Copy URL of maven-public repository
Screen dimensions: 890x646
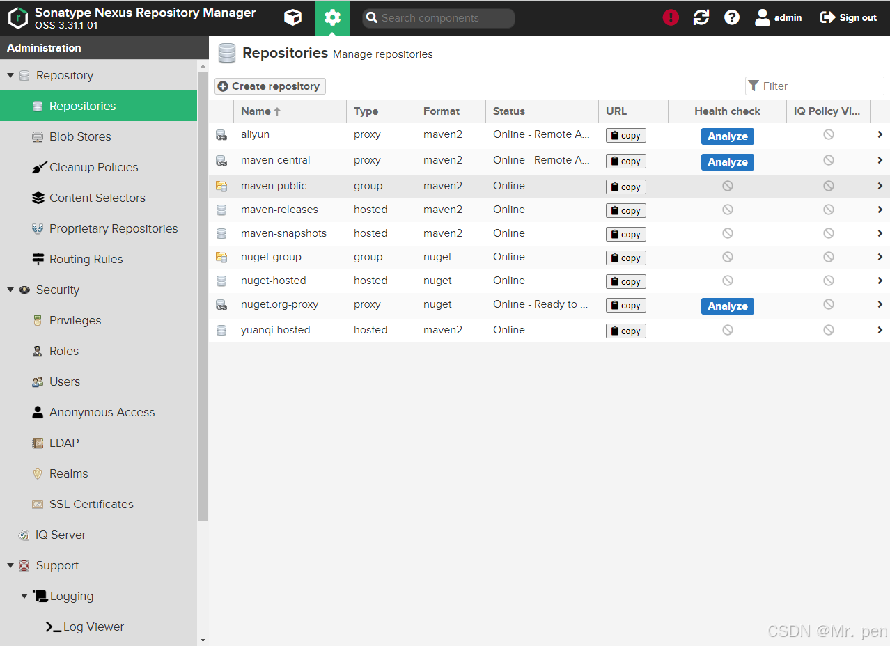[626, 187]
